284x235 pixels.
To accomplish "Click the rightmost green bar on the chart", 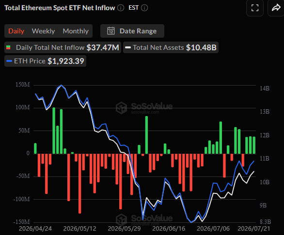I will (x=254, y=146).
